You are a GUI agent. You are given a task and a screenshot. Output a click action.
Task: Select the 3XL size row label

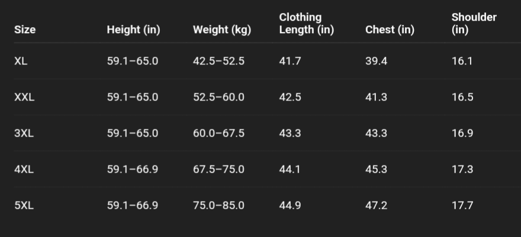pos(24,133)
